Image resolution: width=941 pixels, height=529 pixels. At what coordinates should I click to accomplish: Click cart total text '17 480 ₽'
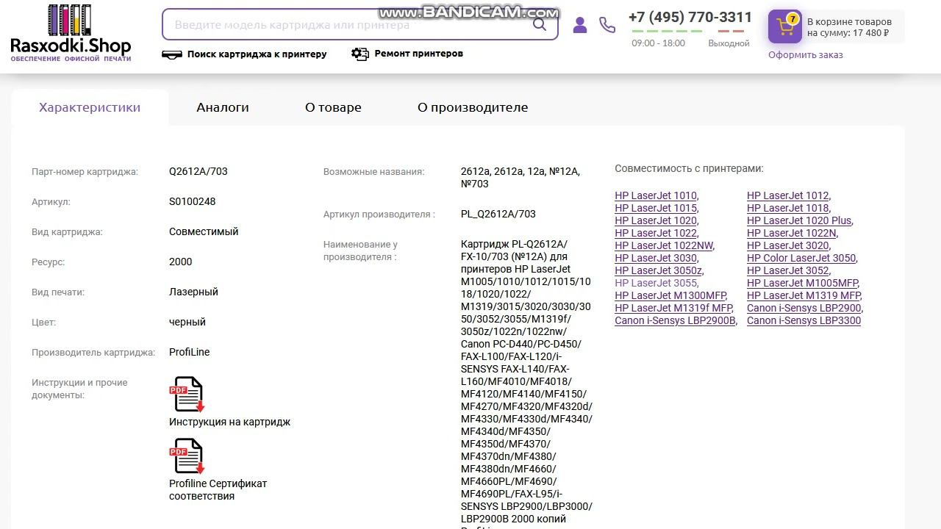[x=871, y=32]
